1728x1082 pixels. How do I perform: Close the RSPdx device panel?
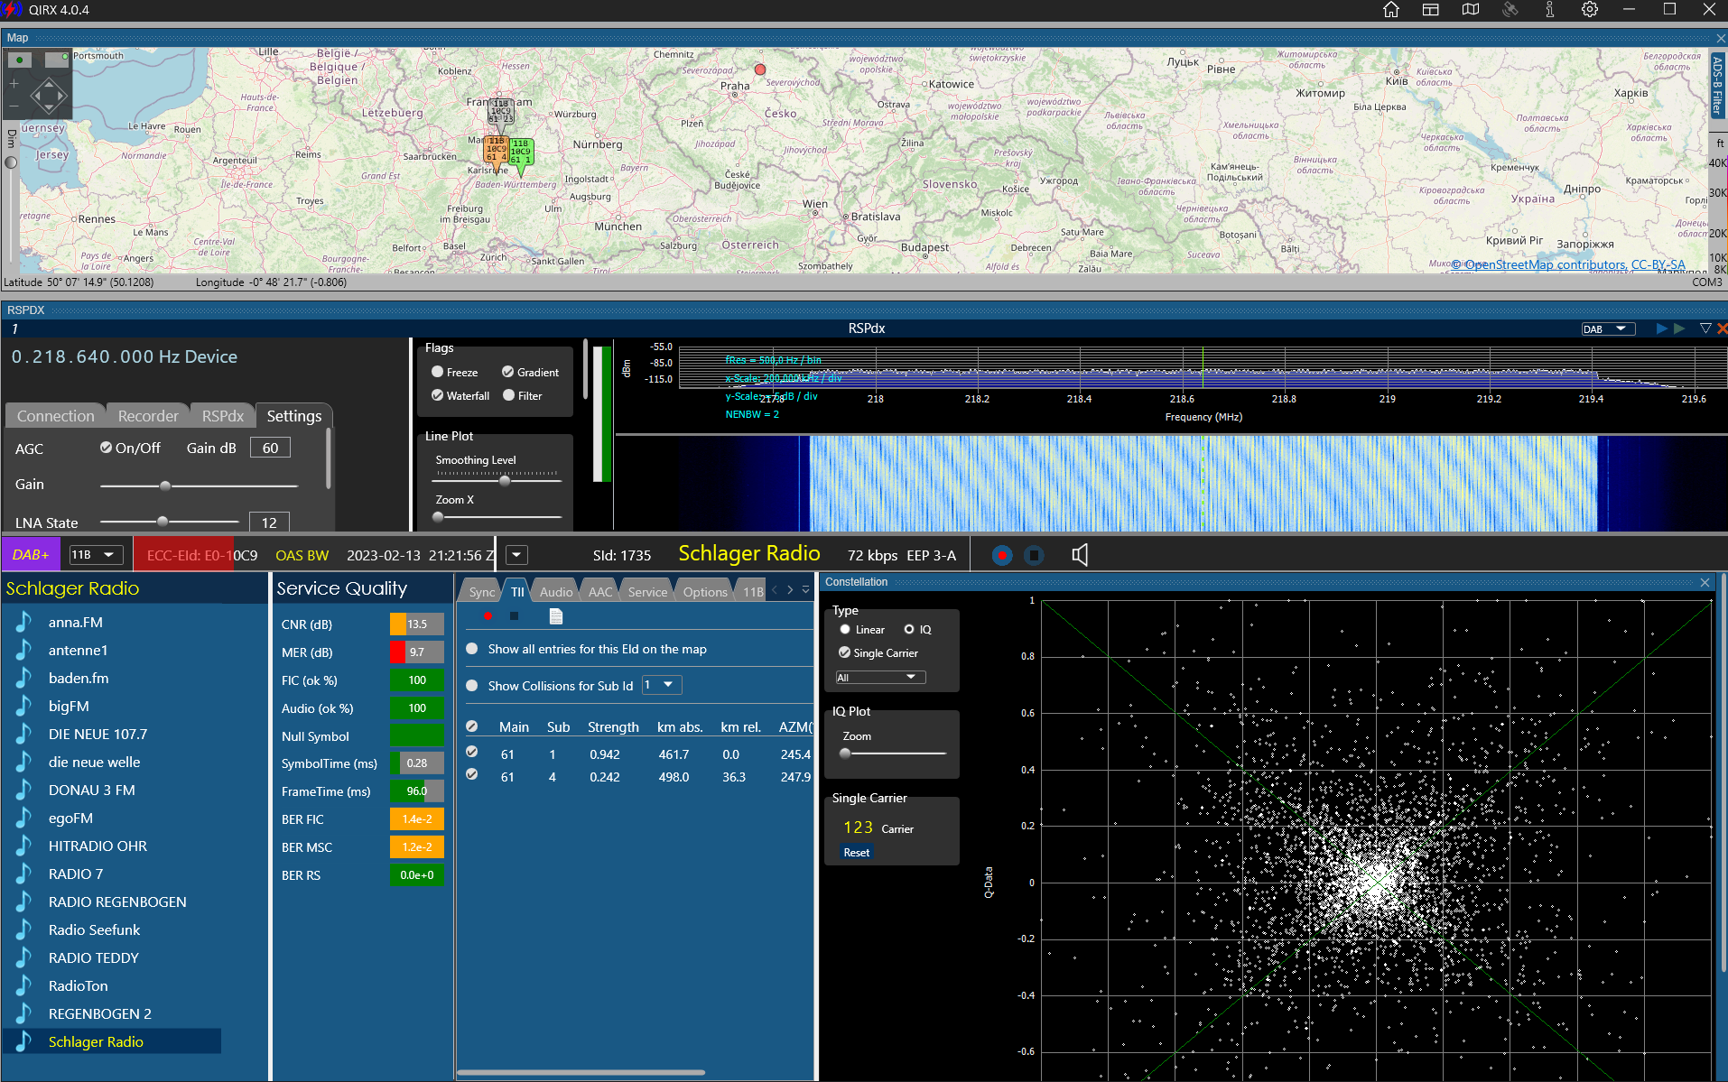1722,328
